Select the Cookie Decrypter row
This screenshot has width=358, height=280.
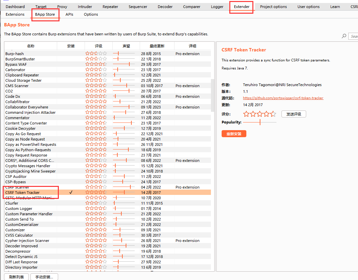click(108, 128)
